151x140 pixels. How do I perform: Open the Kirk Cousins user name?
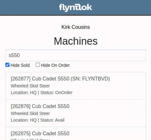[75, 27]
